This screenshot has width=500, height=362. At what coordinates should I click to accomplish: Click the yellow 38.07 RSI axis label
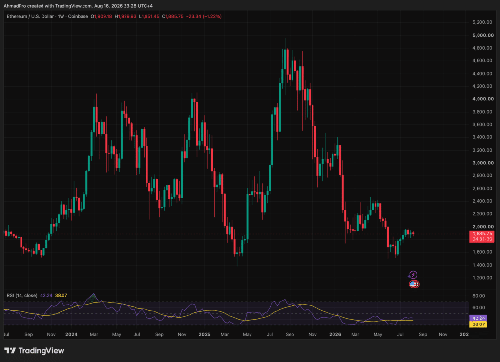(x=479, y=324)
